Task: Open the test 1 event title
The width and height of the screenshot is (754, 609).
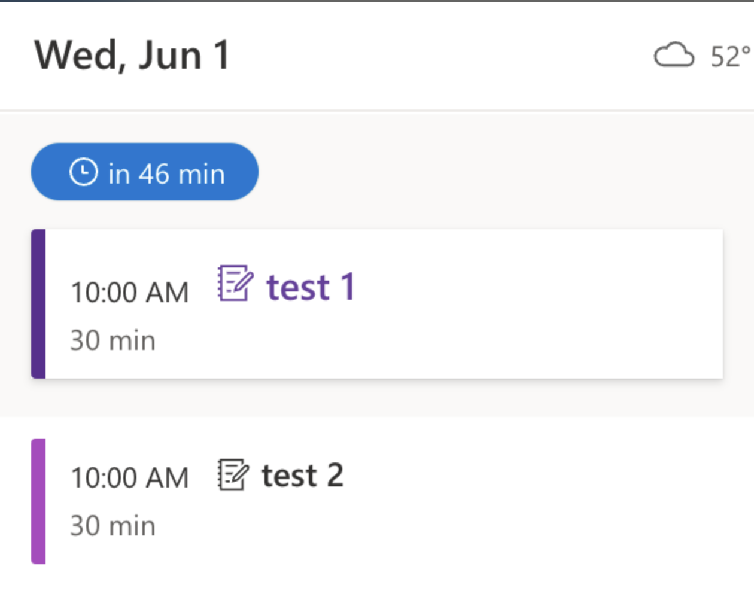Action: pyautogui.click(x=311, y=287)
